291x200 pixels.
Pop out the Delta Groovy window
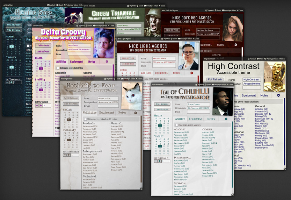pyautogui.click(x=81, y=26)
